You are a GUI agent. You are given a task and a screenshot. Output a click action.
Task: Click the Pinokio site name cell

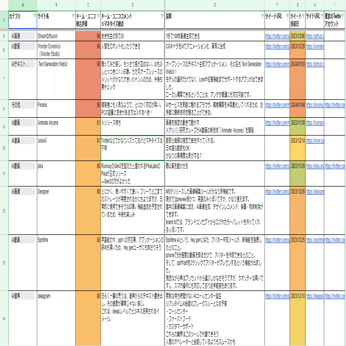coord(56,109)
